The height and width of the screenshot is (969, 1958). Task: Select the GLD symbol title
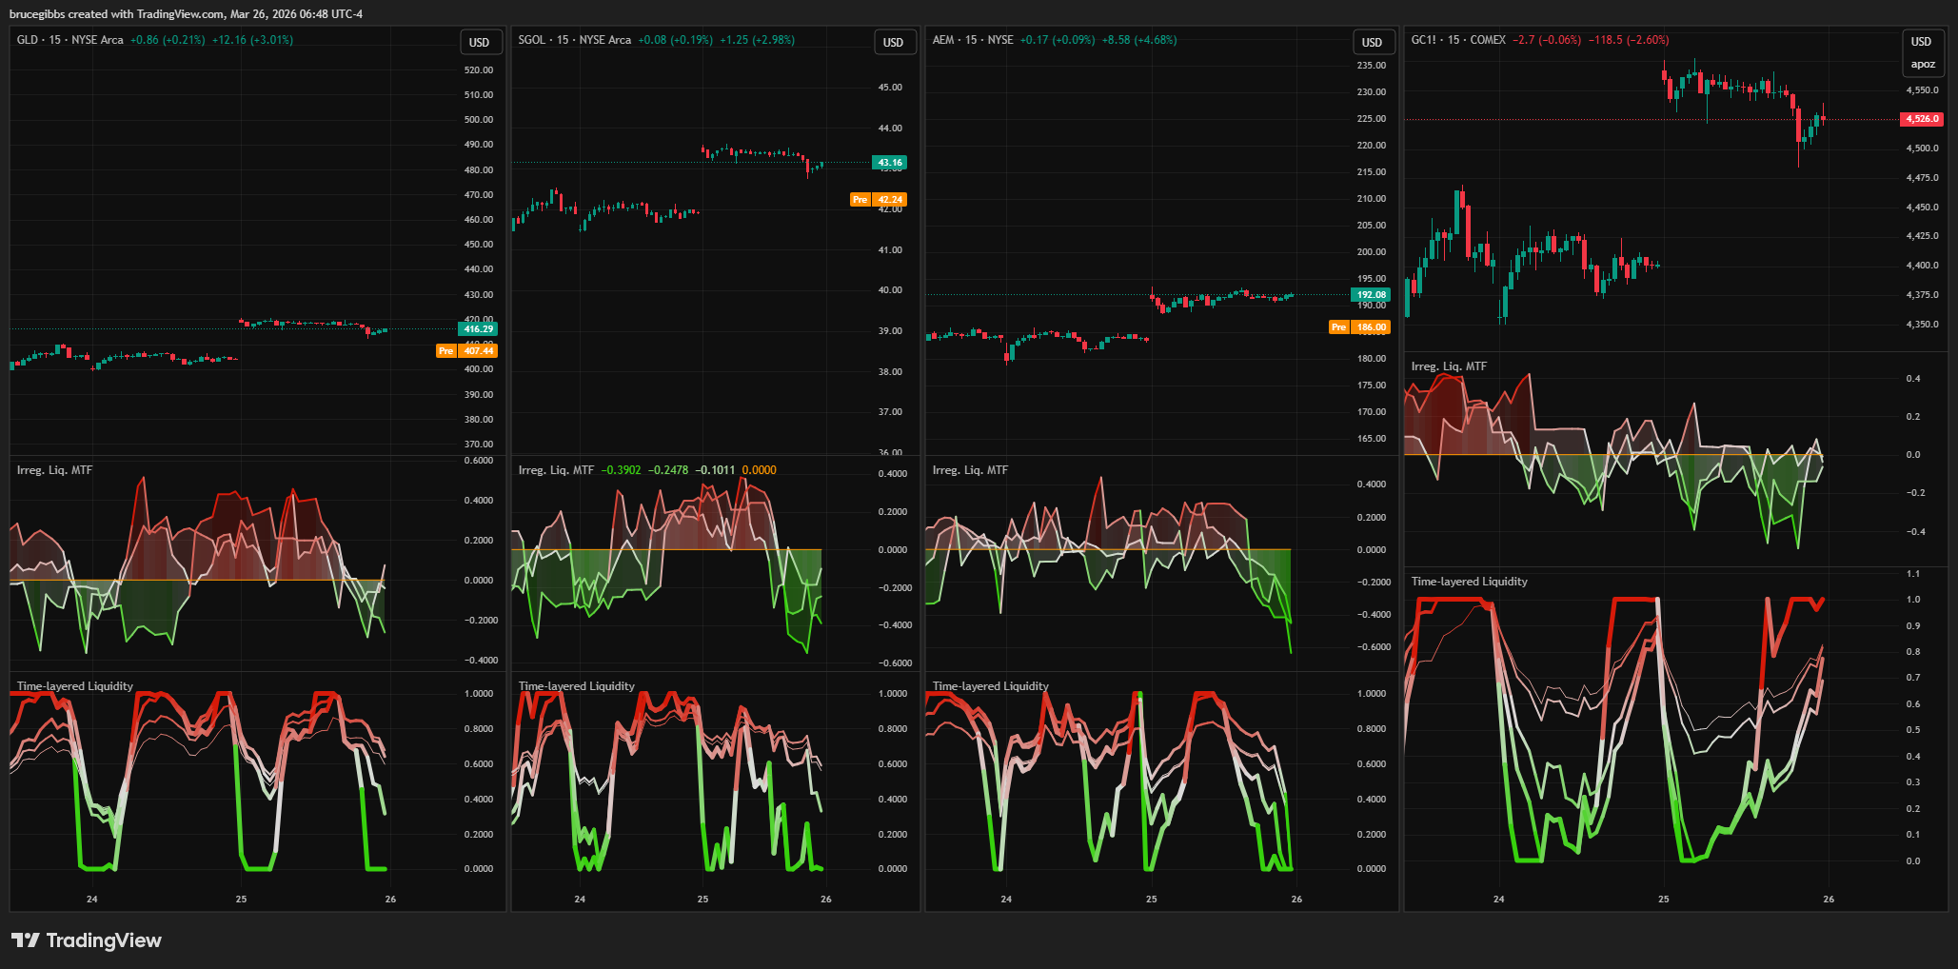[28, 40]
